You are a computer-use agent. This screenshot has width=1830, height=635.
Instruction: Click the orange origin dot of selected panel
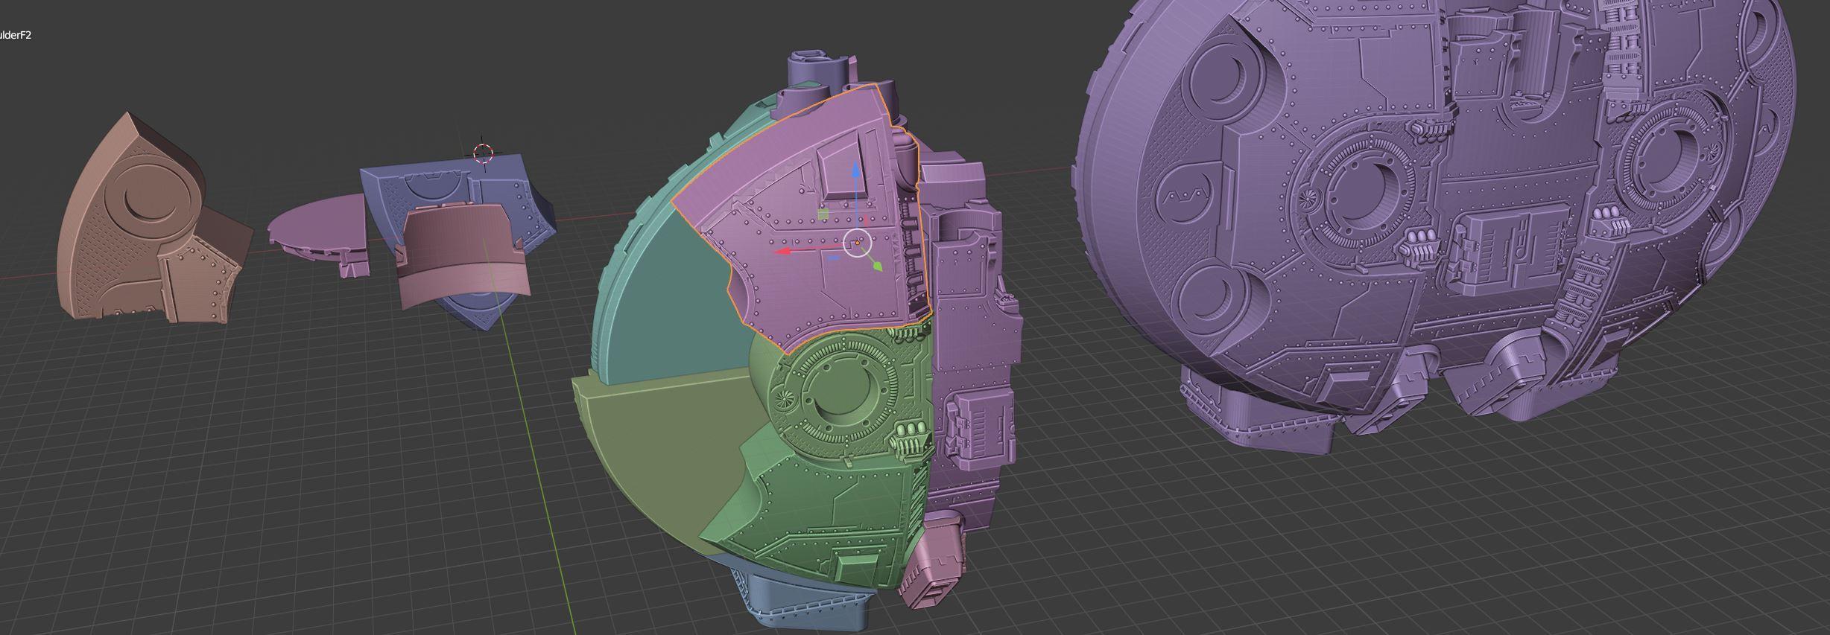click(858, 242)
